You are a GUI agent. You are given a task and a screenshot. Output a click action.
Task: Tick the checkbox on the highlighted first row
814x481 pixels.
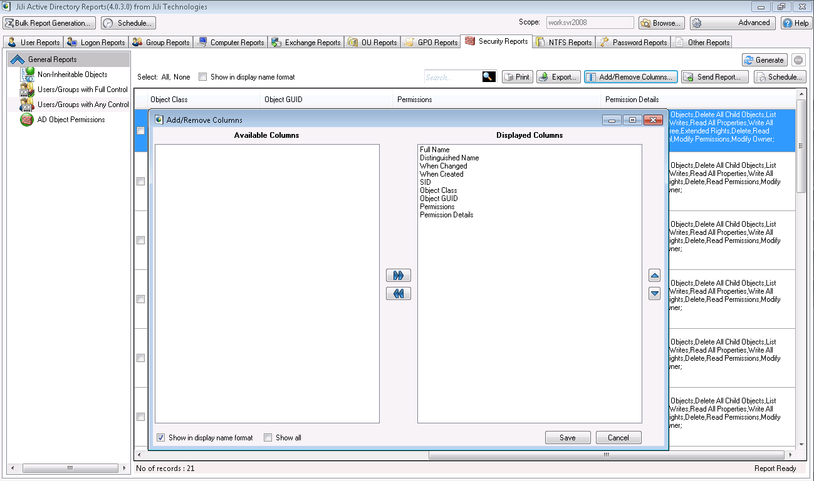tap(141, 130)
